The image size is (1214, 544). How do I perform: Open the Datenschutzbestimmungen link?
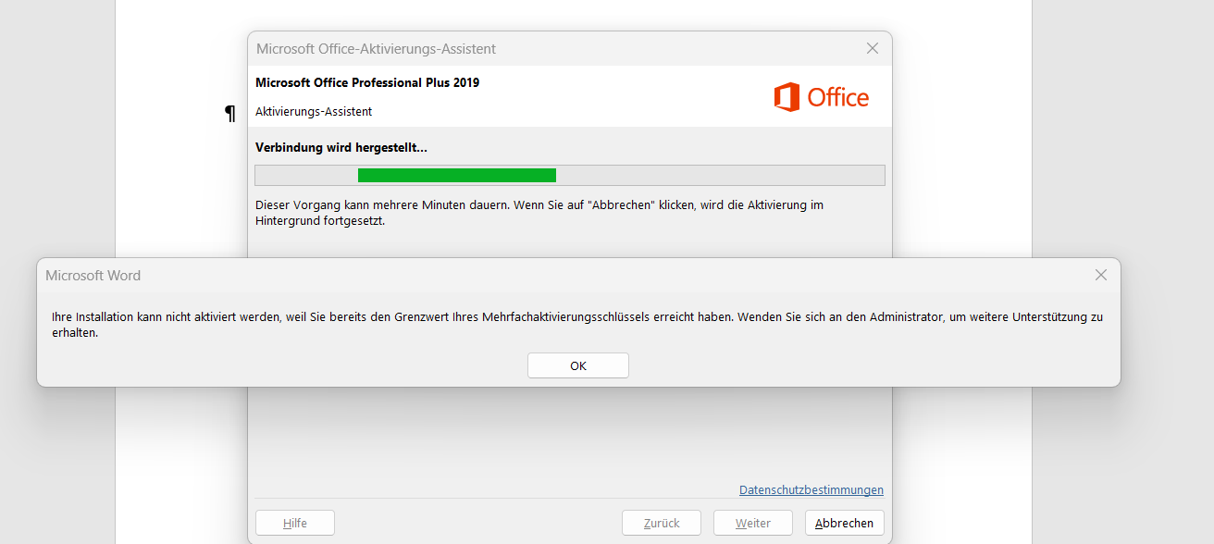(811, 489)
